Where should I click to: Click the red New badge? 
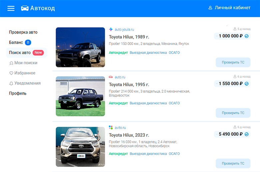tap(38, 53)
